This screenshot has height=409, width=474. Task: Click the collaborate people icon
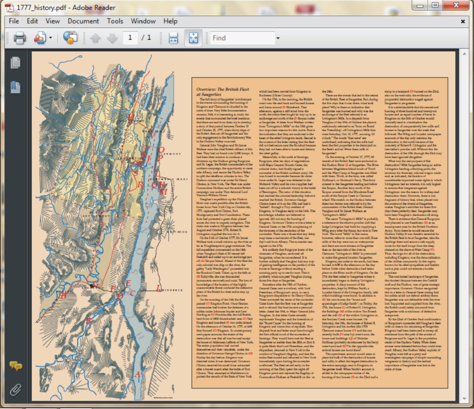point(40,38)
